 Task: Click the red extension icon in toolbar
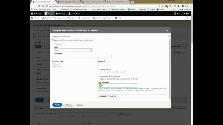click(x=166, y=6)
